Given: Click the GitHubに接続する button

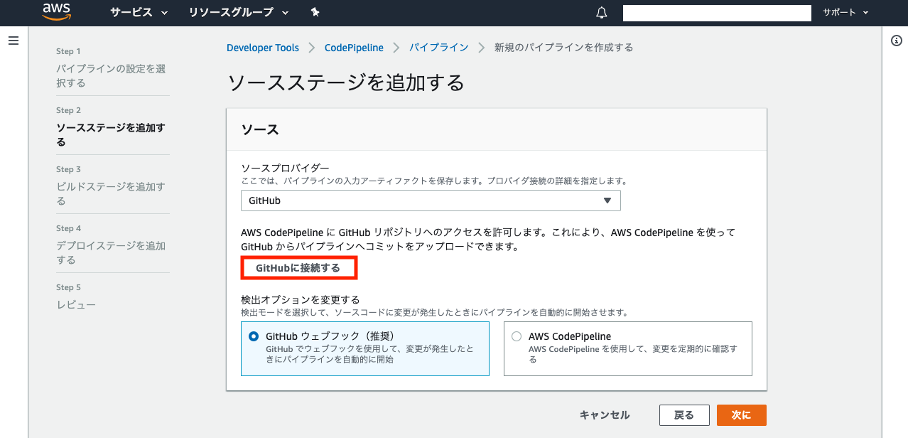Looking at the screenshot, I should (x=298, y=267).
